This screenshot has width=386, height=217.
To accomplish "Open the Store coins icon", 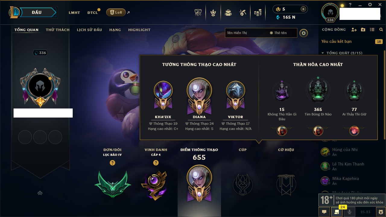I will (258, 13).
